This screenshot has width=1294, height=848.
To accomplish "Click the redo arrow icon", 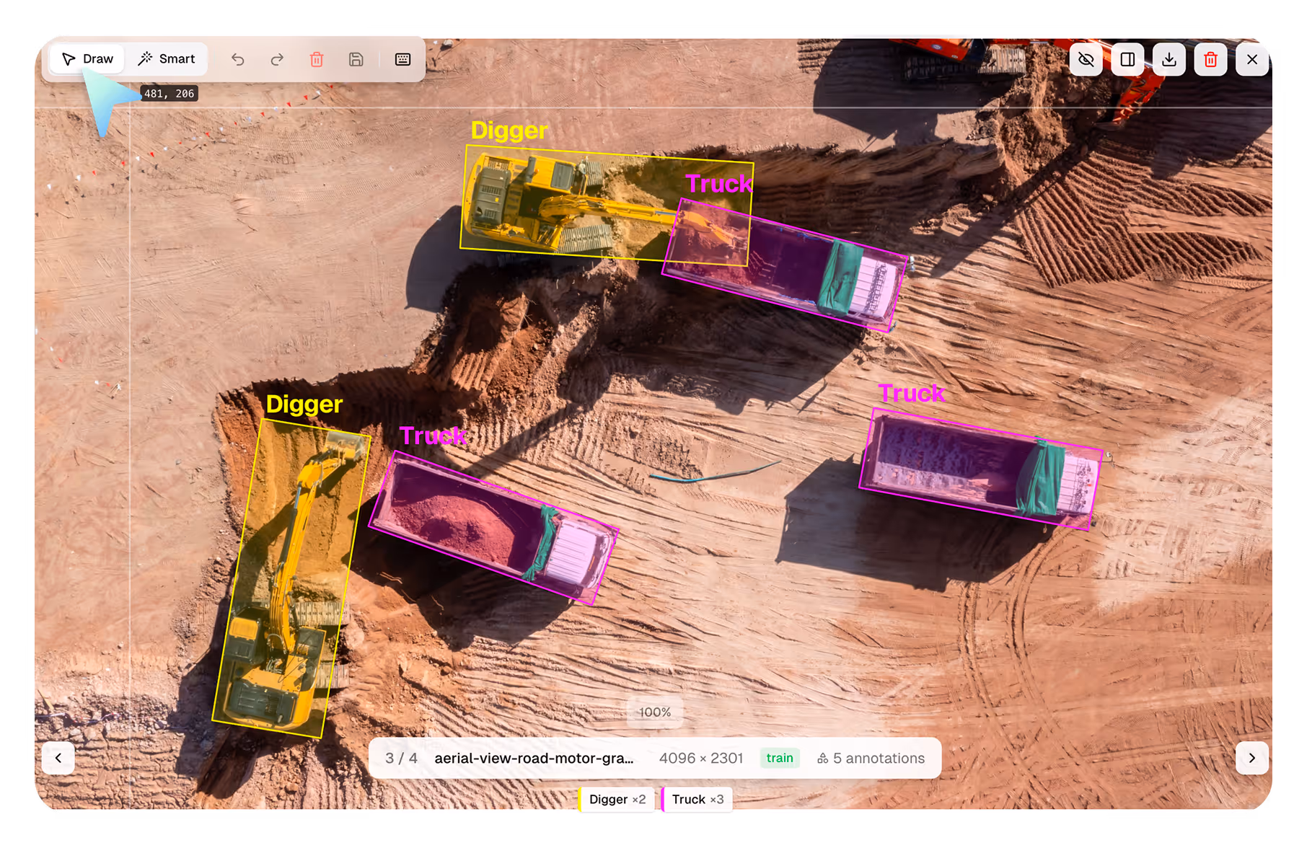I will click(277, 60).
